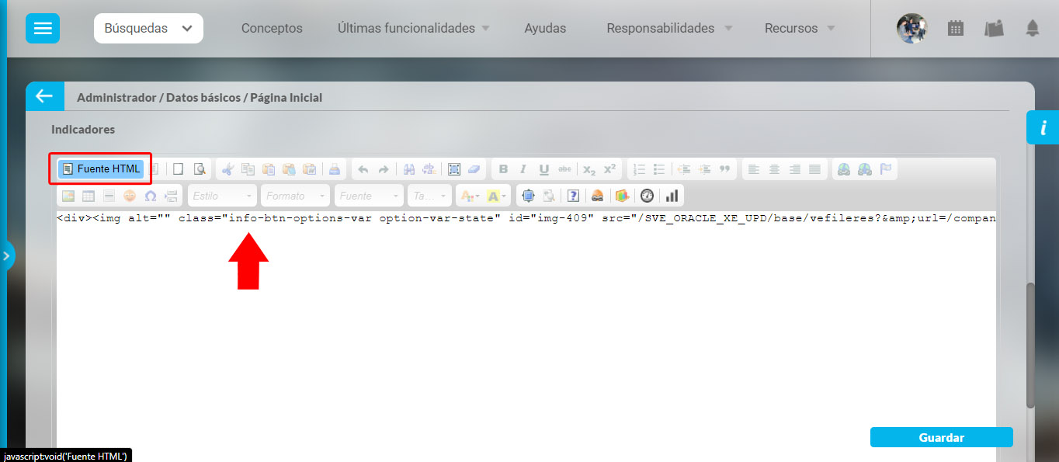Image resolution: width=1059 pixels, height=462 pixels.
Task: Click the Guardar button
Action: point(941,437)
